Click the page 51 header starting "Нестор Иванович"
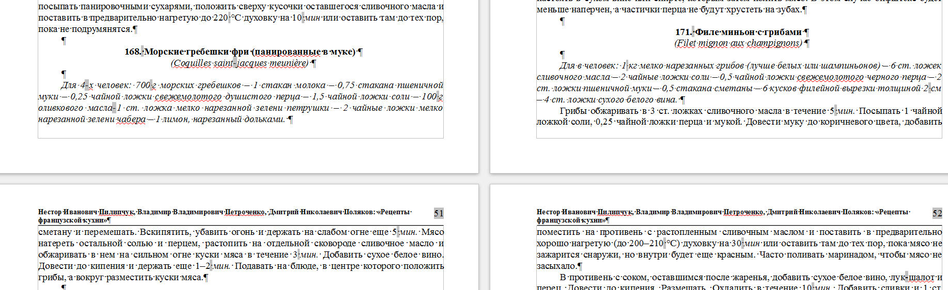948x290 pixels. coord(225,216)
